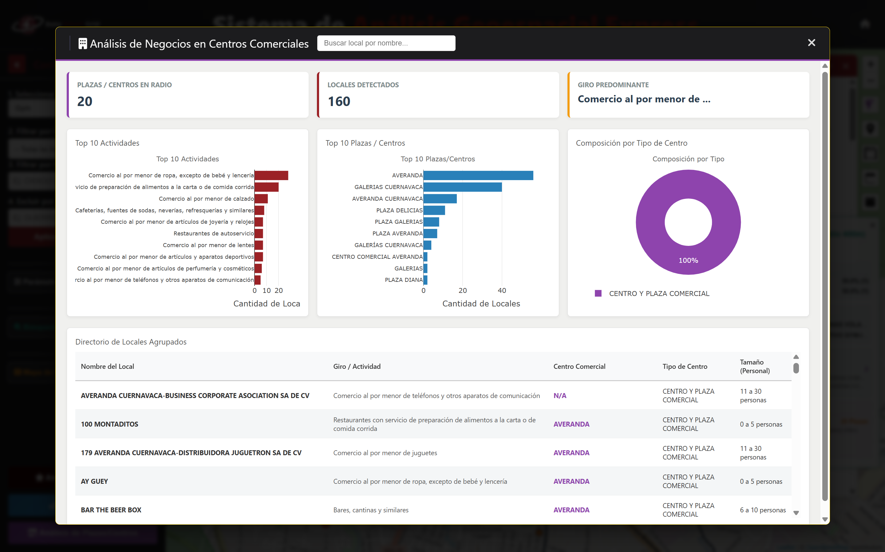
Task: Click the building icon beside the modal title
Action: click(83, 43)
